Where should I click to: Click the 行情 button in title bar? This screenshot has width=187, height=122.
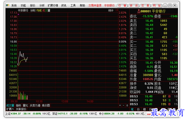pos(122,5)
